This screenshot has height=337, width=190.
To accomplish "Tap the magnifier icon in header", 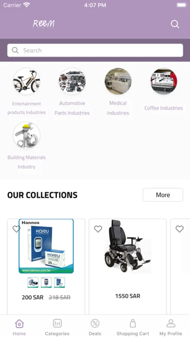I will pos(175,24).
